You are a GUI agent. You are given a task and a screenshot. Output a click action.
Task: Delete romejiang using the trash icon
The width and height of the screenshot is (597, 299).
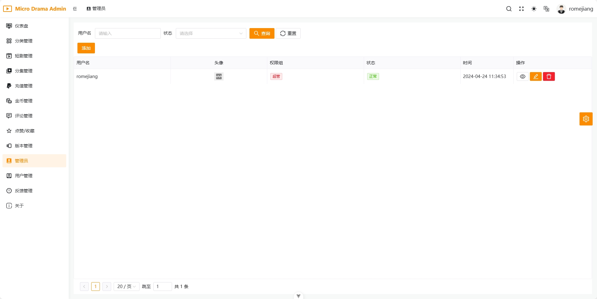click(549, 76)
